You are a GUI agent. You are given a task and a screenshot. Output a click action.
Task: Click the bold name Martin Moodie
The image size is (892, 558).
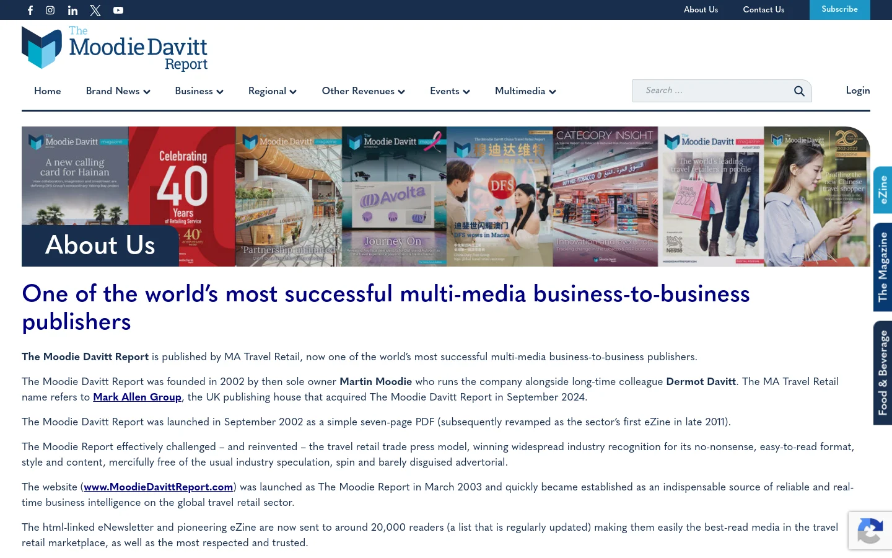tap(375, 381)
